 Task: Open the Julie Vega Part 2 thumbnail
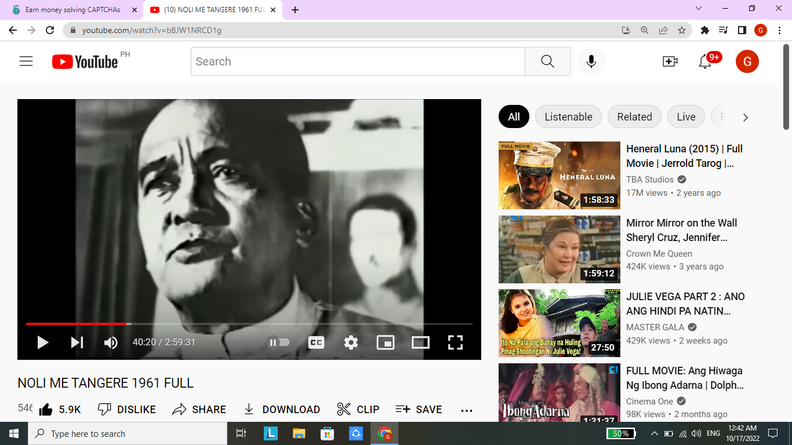[560, 323]
